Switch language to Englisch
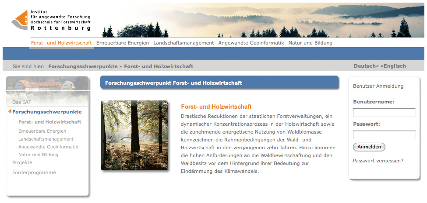Image resolution: width=427 pixels, height=203 pixels. pos(395,66)
